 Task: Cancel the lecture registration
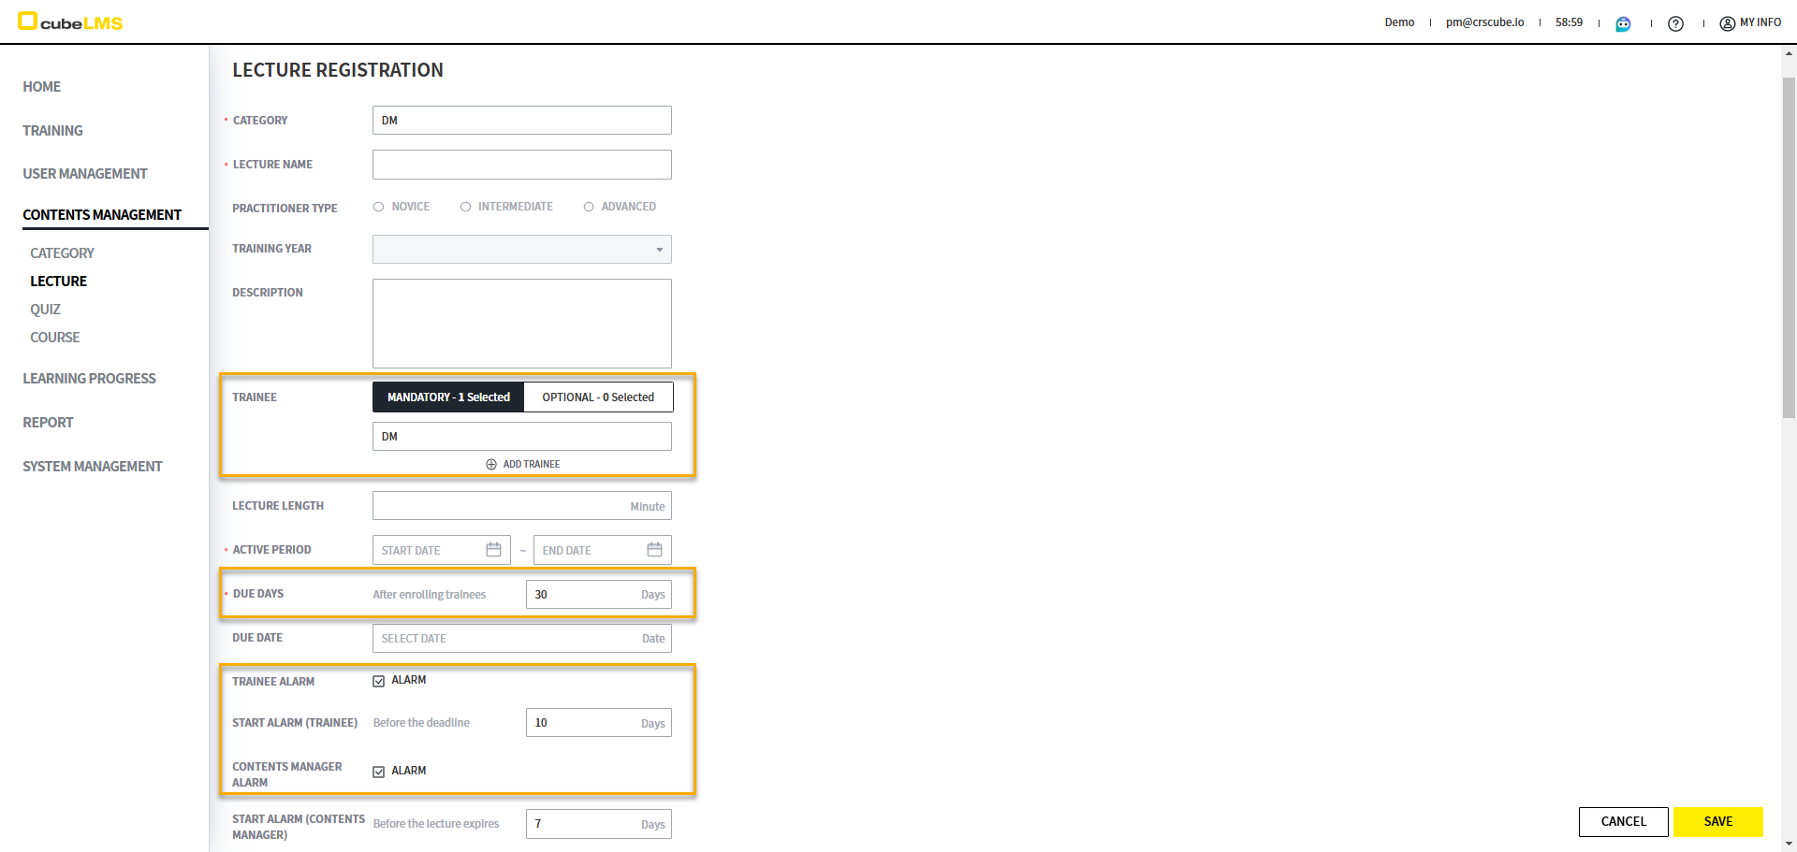pyautogui.click(x=1623, y=821)
